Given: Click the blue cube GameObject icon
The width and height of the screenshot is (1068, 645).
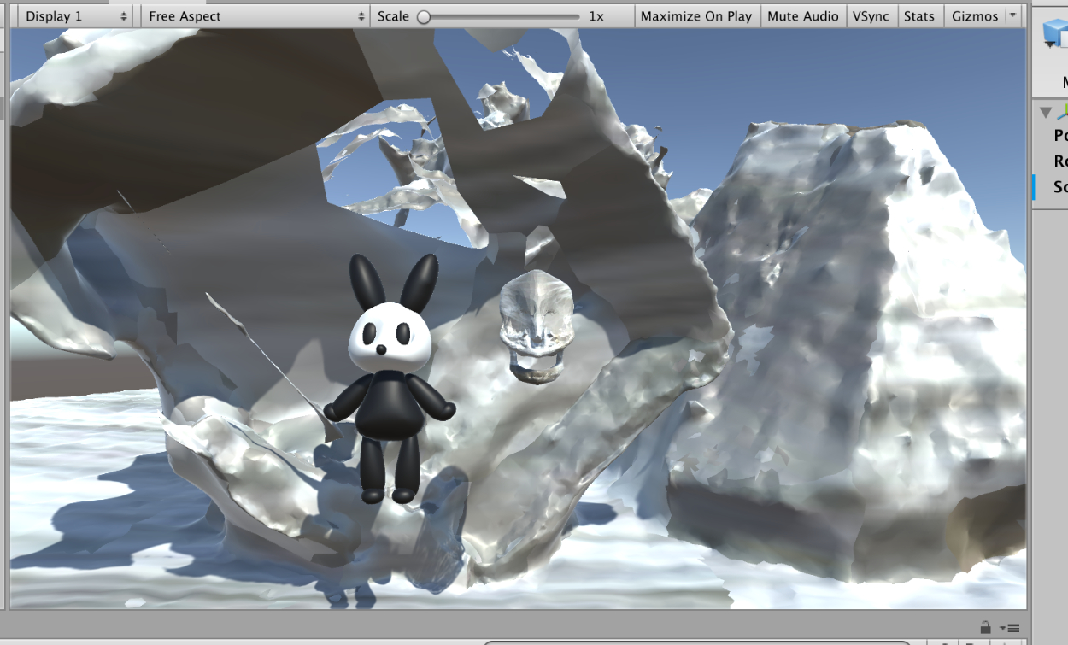Looking at the screenshot, I should [x=1056, y=34].
